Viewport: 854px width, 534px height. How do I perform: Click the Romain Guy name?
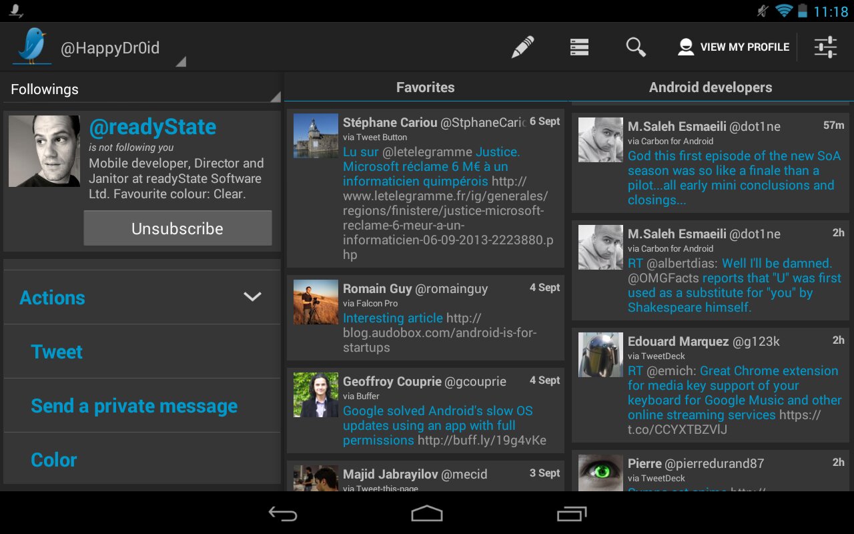378,289
